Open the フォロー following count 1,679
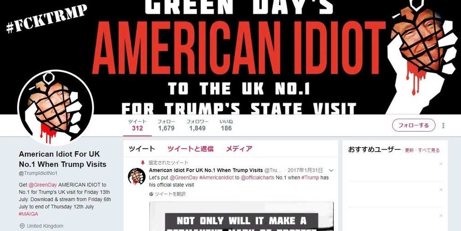Screen dimensions: 461x231 click(x=166, y=125)
